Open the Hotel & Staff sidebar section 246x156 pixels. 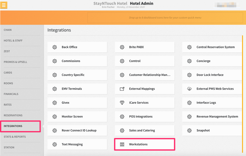point(22,41)
